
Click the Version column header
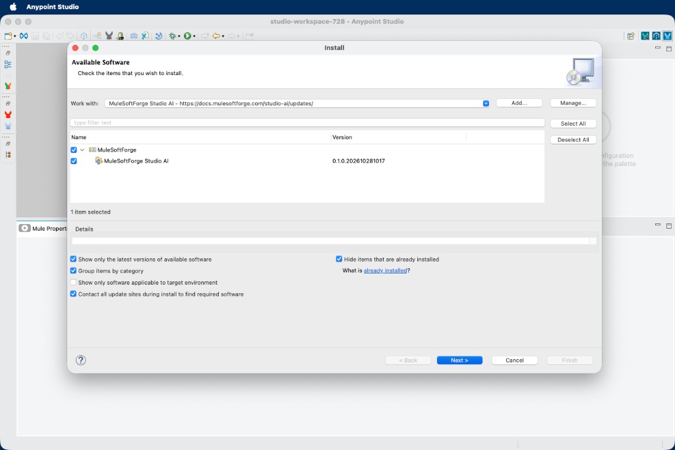342,137
